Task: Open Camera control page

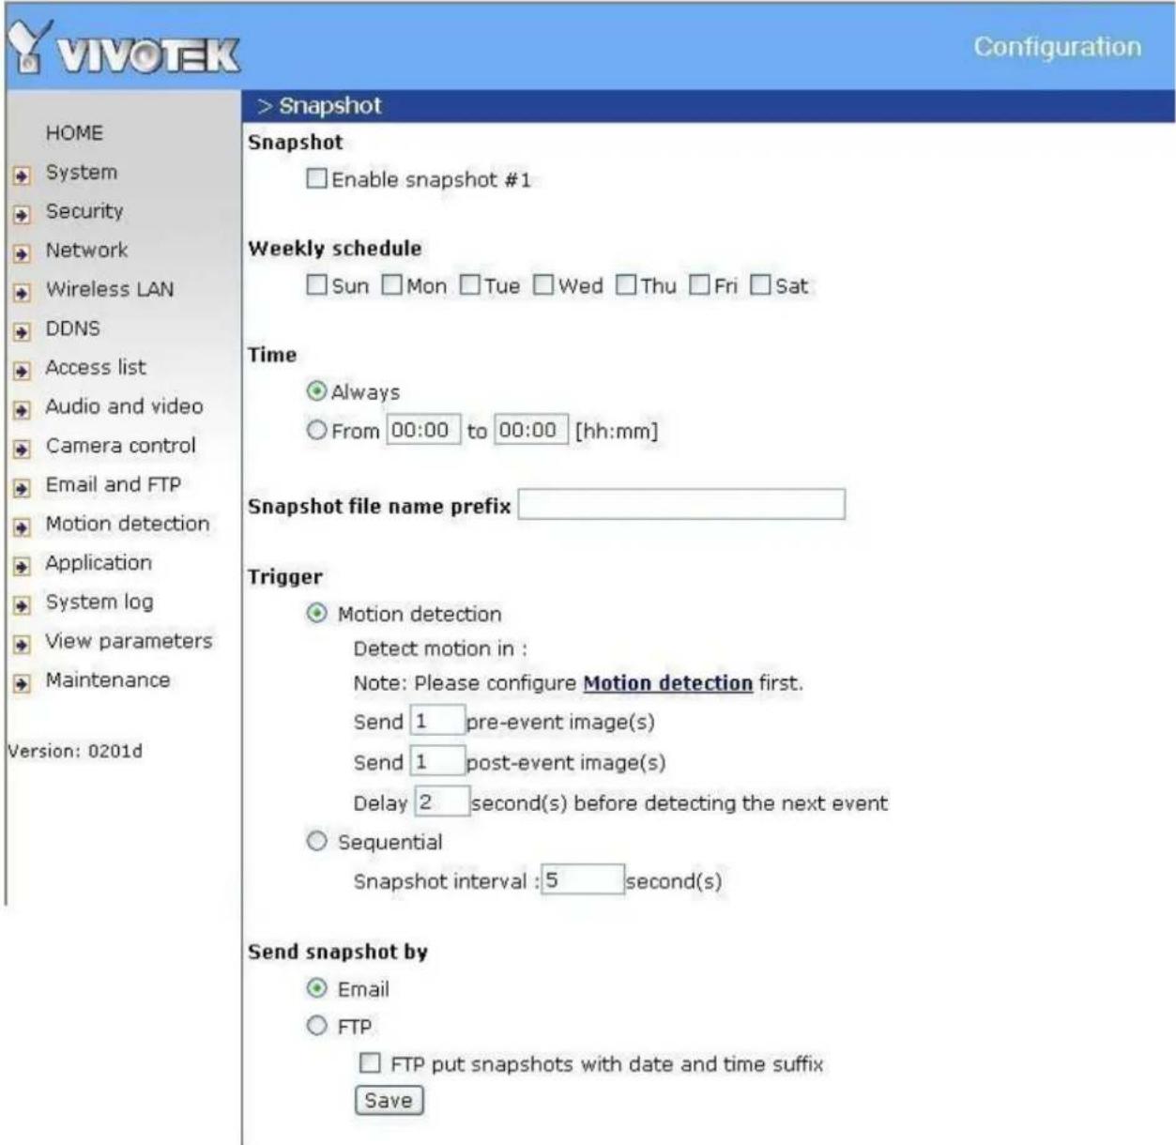Action: [x=120, y=446]
